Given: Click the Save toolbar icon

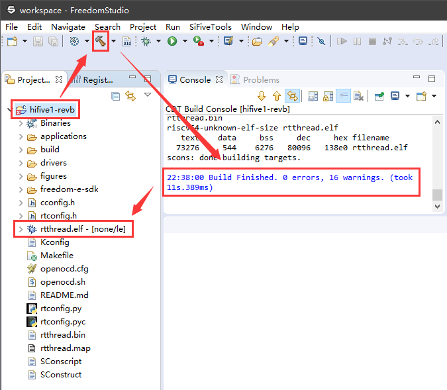Looking at the screenshot, I should [38, 42].
